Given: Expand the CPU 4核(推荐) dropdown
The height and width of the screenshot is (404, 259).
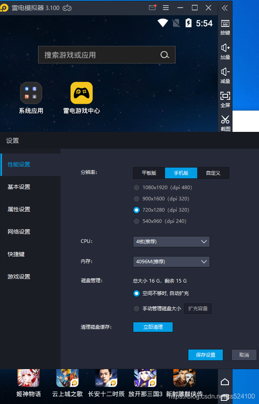Looking at the screenshot, I should click(171, 242).
